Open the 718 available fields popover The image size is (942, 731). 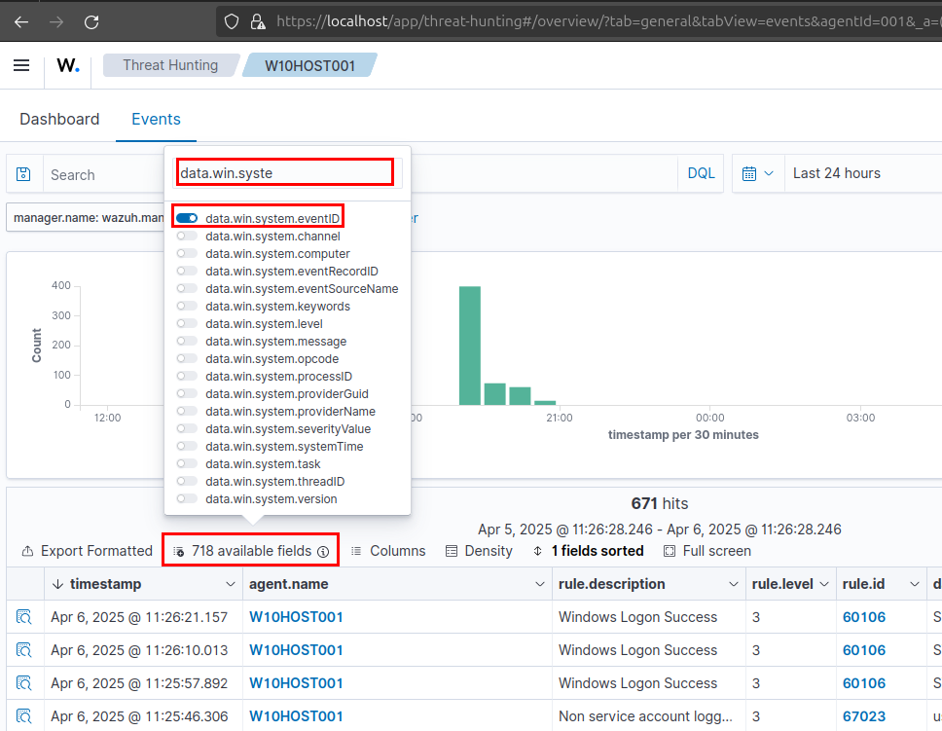[x=250, y=551]
